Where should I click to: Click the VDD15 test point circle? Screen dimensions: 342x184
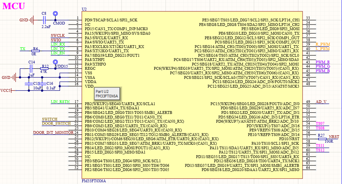click(55, 62)
